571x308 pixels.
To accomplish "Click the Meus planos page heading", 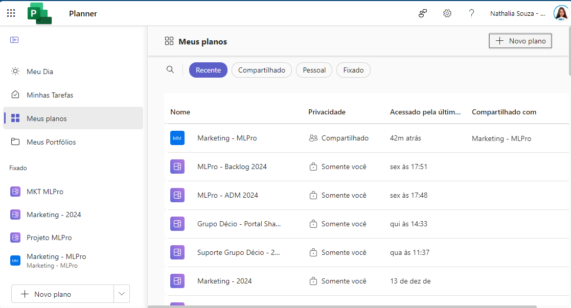I will pyautogui.click(x=202, y=41).
